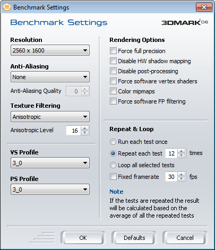Expand the Anti-Aliasing dropdown
This screenshot has width=215, height=250.
50,77
